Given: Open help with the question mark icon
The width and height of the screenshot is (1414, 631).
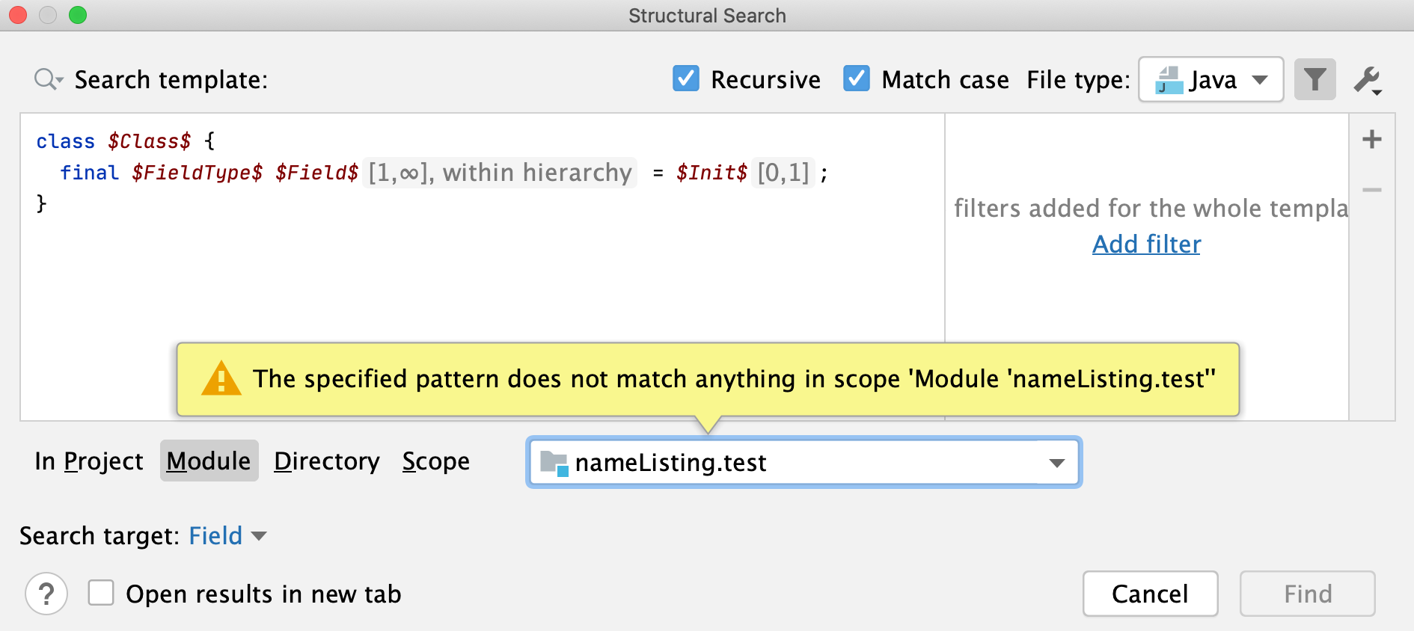Looking at the screenshot, I should [46, 594].
